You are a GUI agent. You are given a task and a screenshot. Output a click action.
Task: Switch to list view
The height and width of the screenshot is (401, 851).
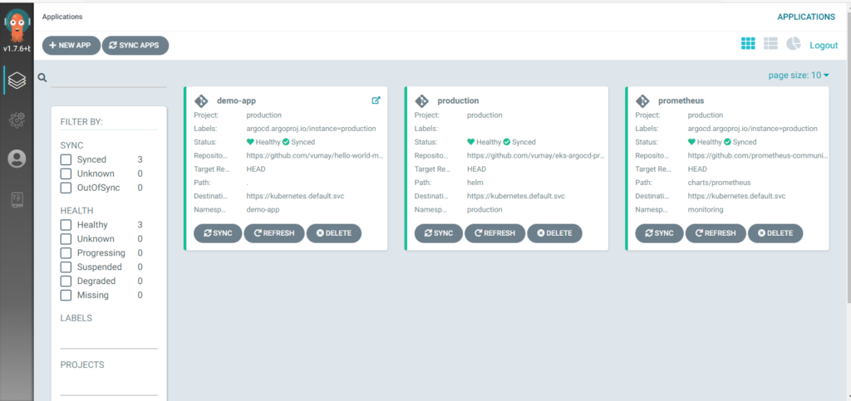click(770, 44)
